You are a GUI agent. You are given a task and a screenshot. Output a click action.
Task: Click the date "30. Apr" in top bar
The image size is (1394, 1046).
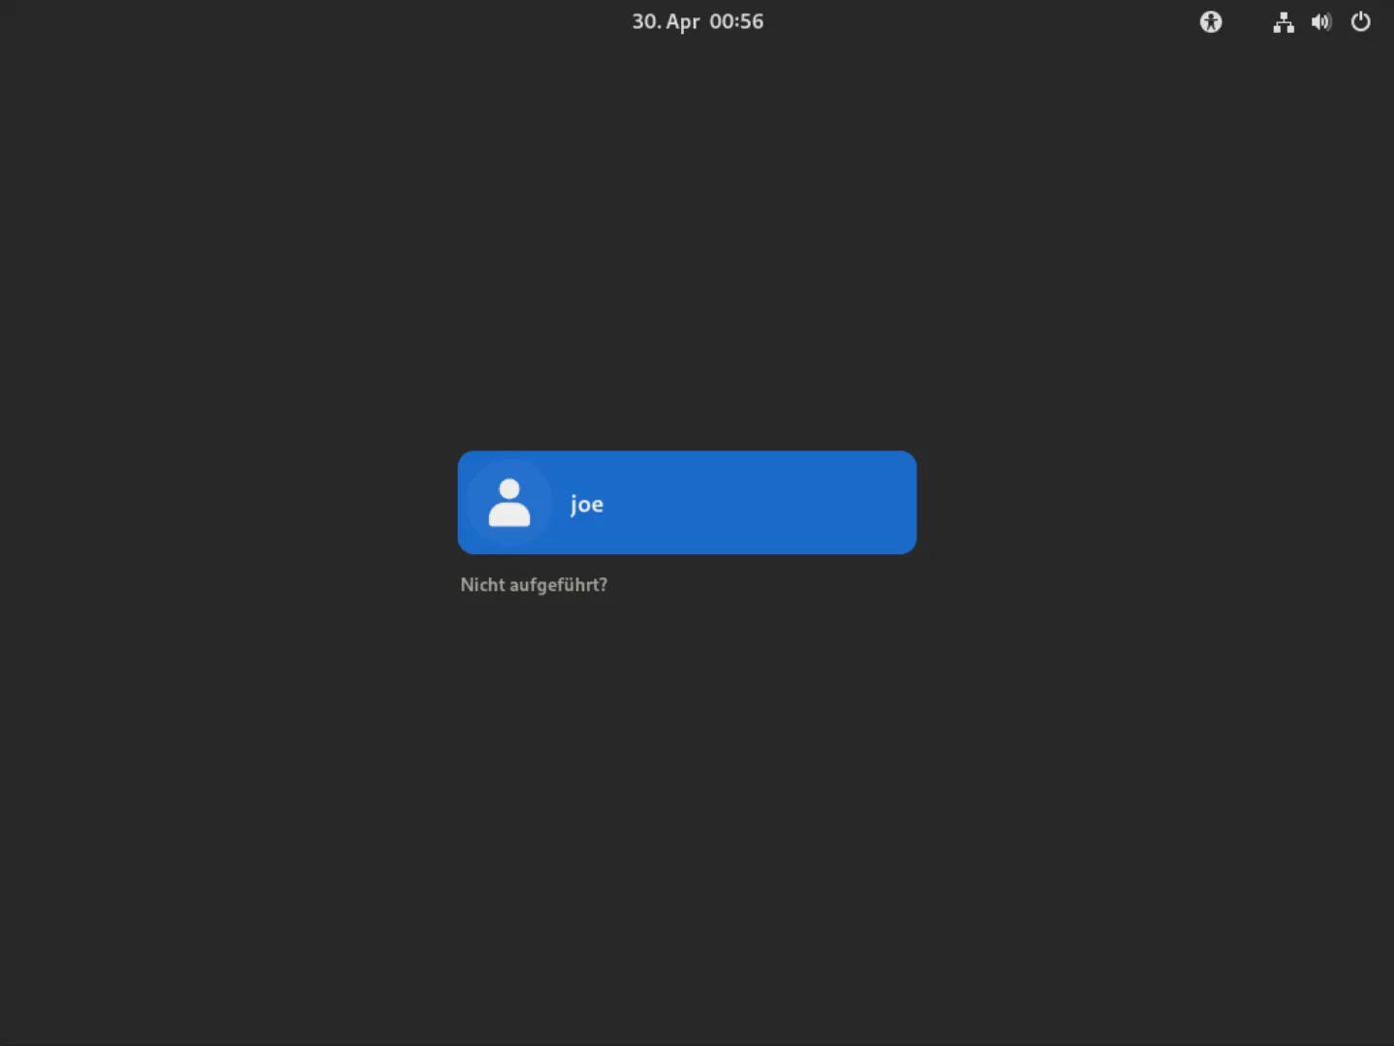pyautogui.click(x=666, y=21)
